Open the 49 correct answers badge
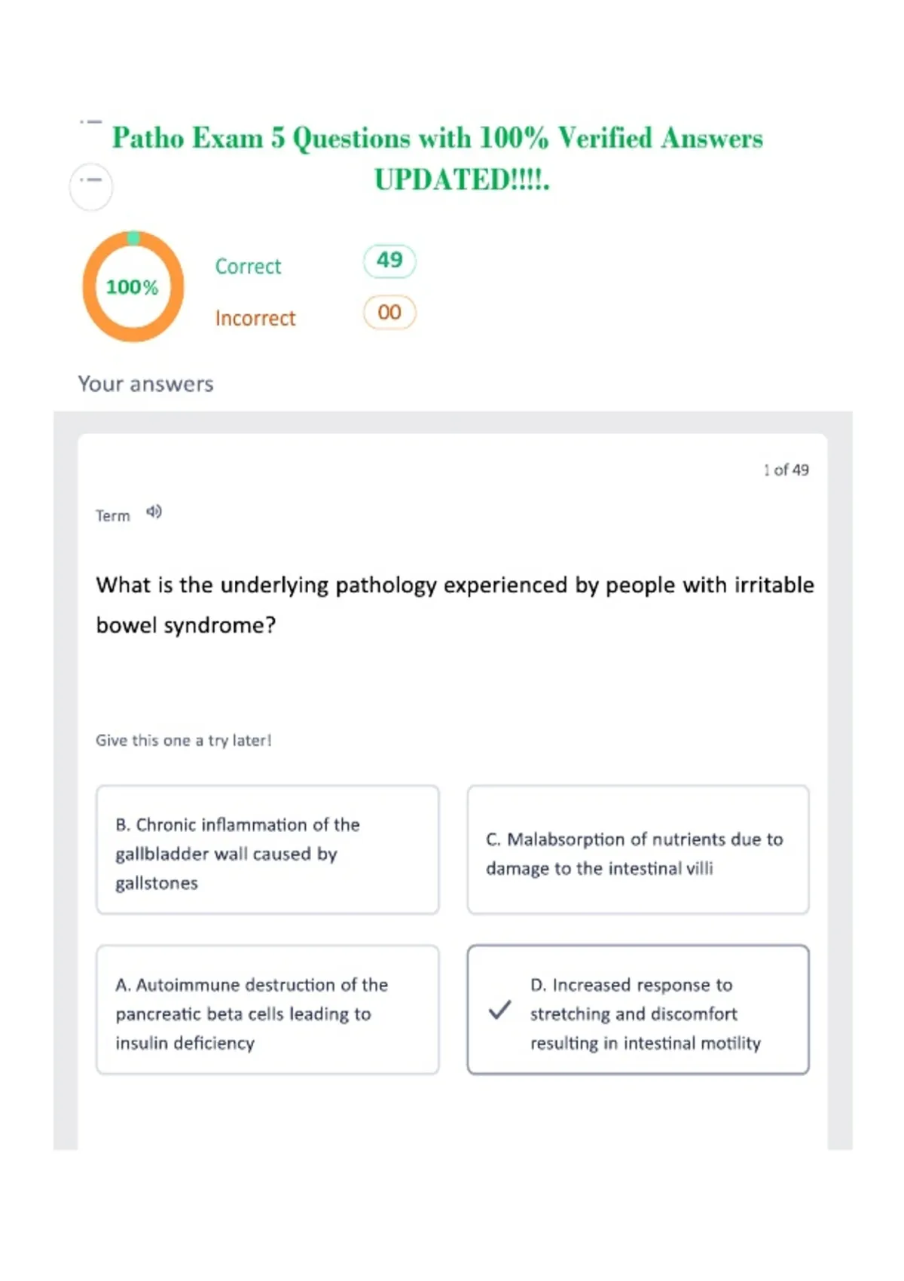 click(x=389, y=261)
